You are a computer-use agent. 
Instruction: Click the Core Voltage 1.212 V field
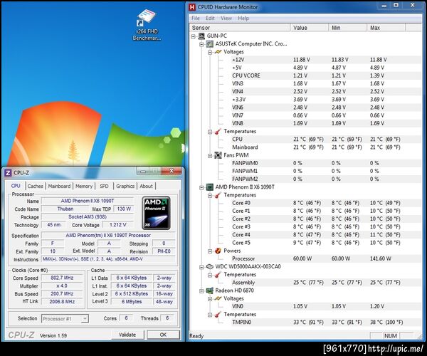(x=117, y=225)
